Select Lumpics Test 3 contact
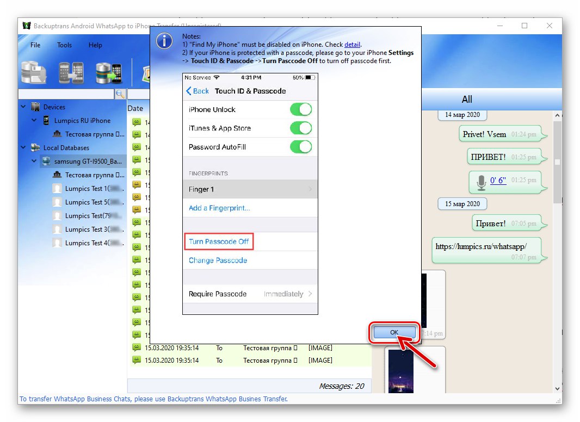The height and width of the screenshot is (422, 580). click(94, 229)
